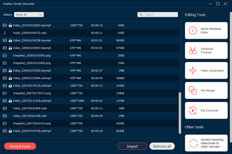Viewport: 232px width, 154px height.
Task: Click lock icon of Video_220916154356.keymp4
Action: point(10,40)
